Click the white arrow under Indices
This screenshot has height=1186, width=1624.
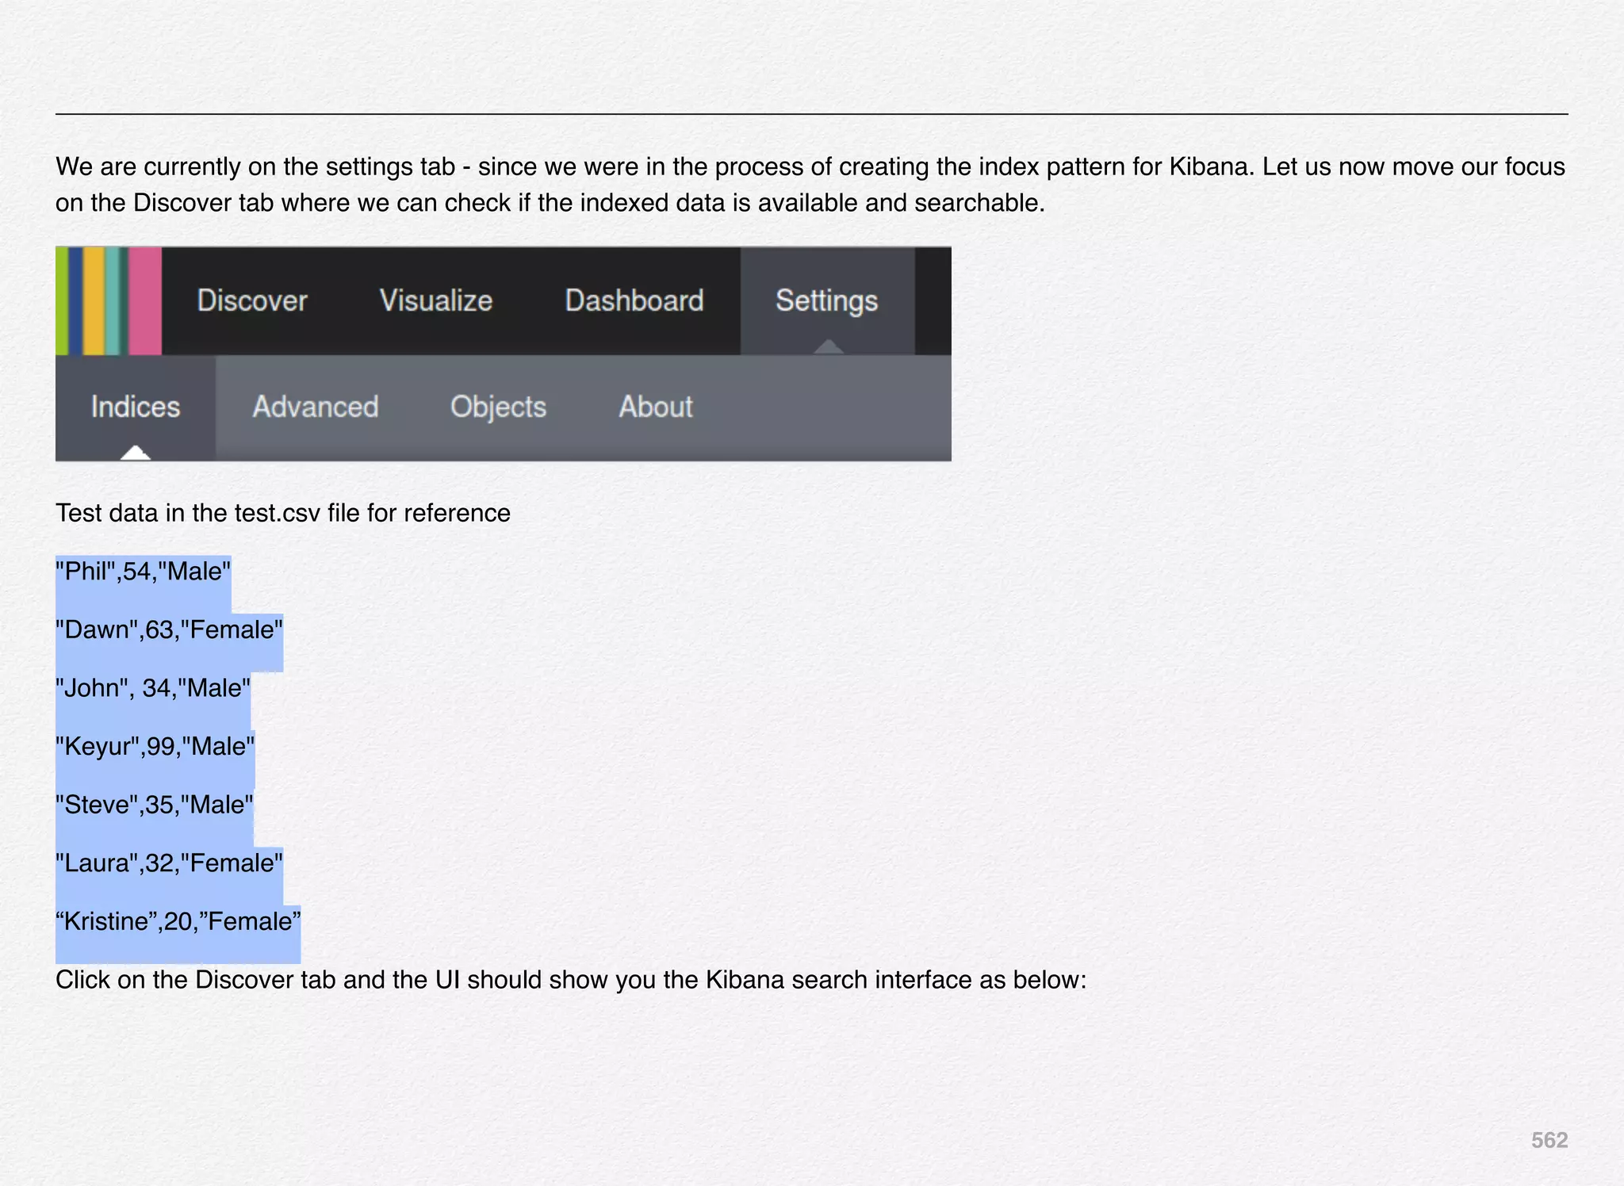pyautogui.click(x=136, y=453)
